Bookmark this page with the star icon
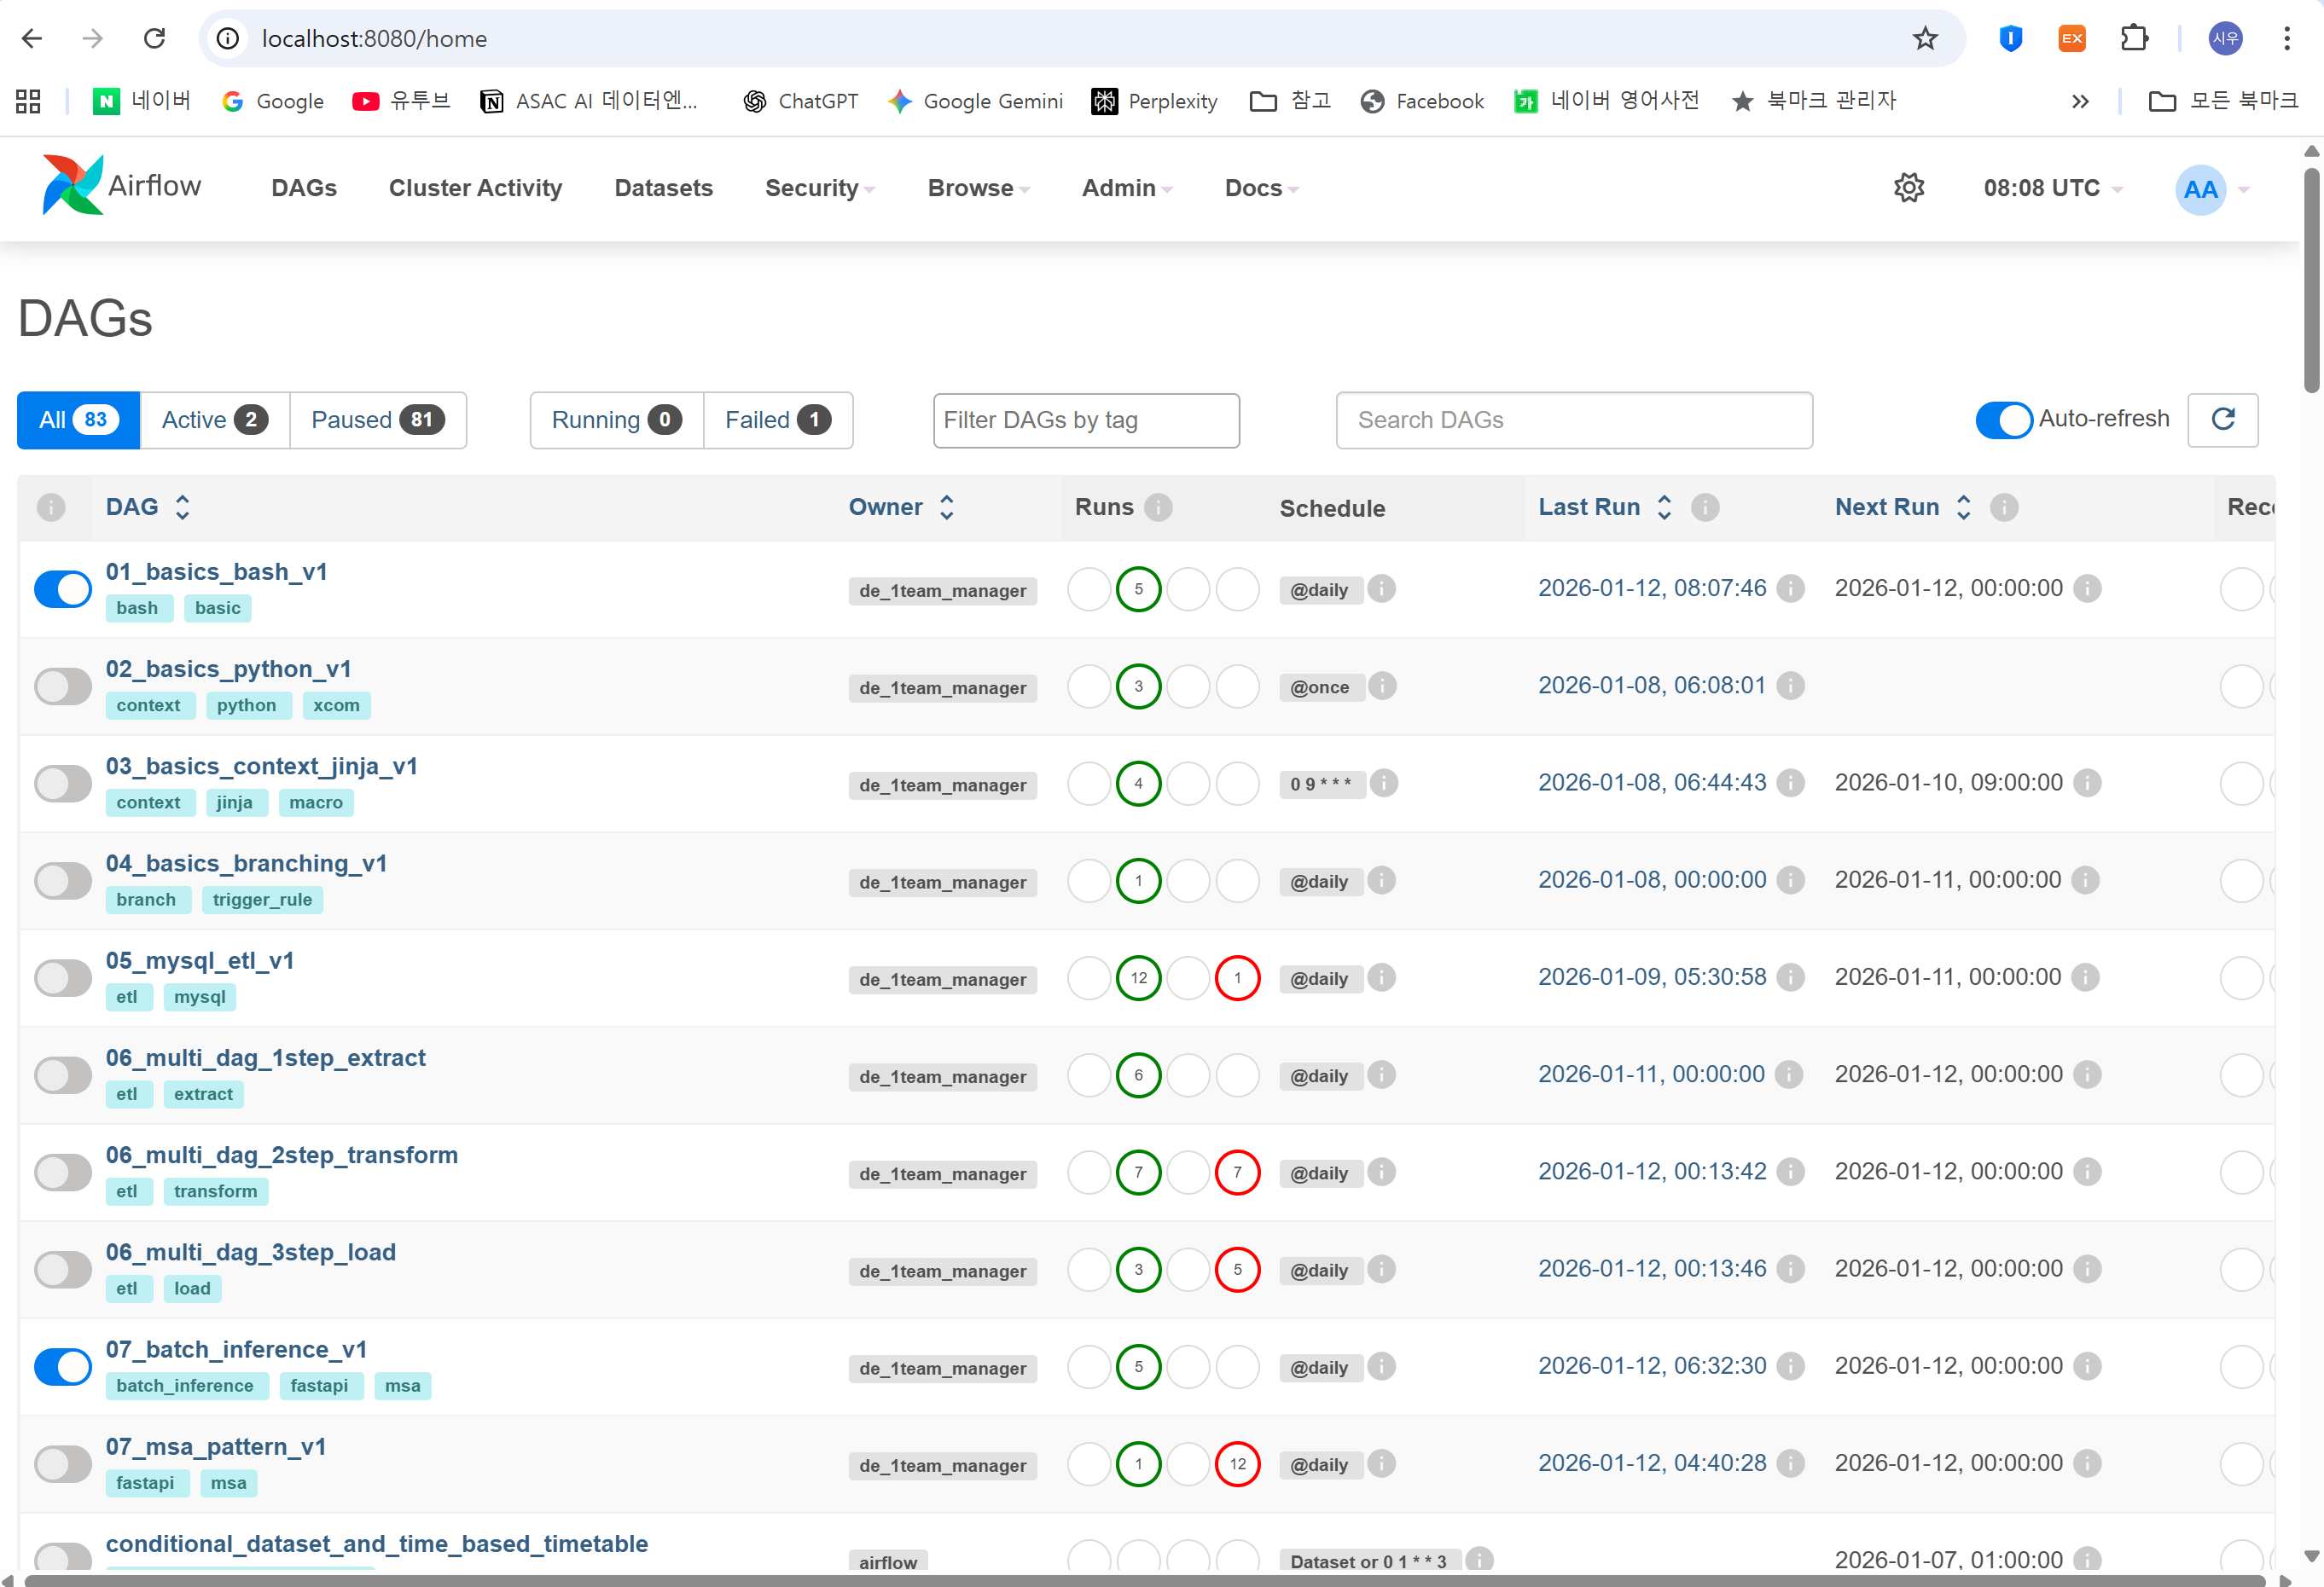The height and width of the screenshot is (1587, 2324). pyautogui.click(x=1925, y=39)
